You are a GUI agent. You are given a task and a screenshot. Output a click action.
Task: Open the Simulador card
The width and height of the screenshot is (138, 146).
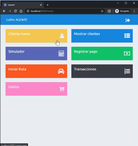point(36,54)
